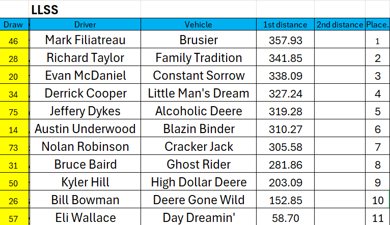Viewport: 390px width, 225px height.
Task: Select the Jeffery Dykes cell
Action: [85, 111]
